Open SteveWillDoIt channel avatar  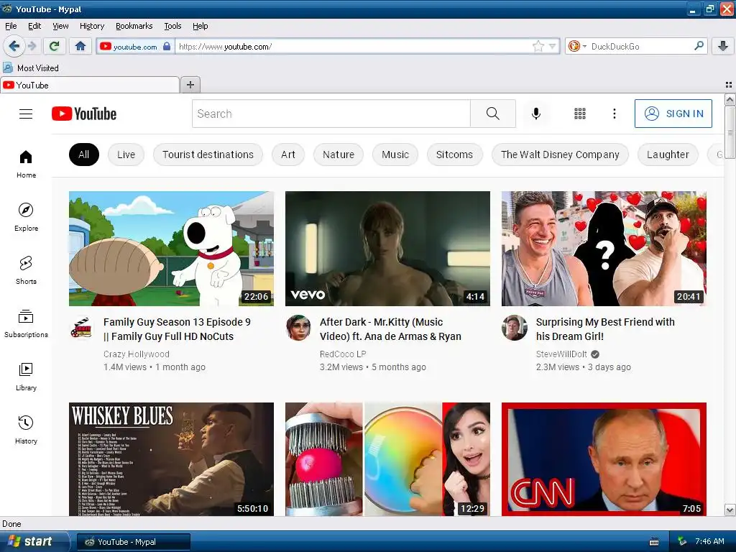tap(515, 328)
